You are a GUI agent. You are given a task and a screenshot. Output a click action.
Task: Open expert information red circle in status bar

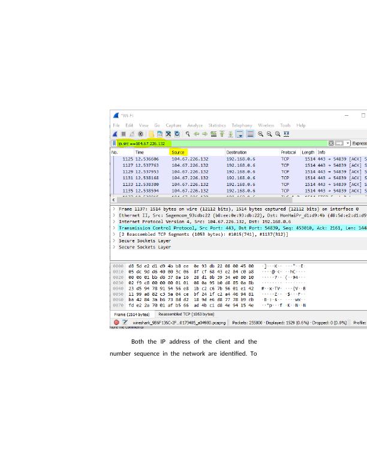(x=116, y=322)
